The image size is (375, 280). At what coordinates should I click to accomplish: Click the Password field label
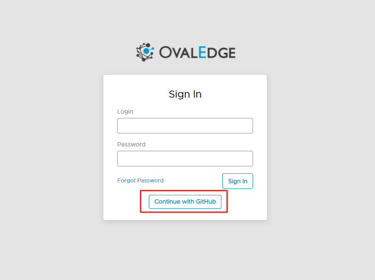[x=131, y=144]
